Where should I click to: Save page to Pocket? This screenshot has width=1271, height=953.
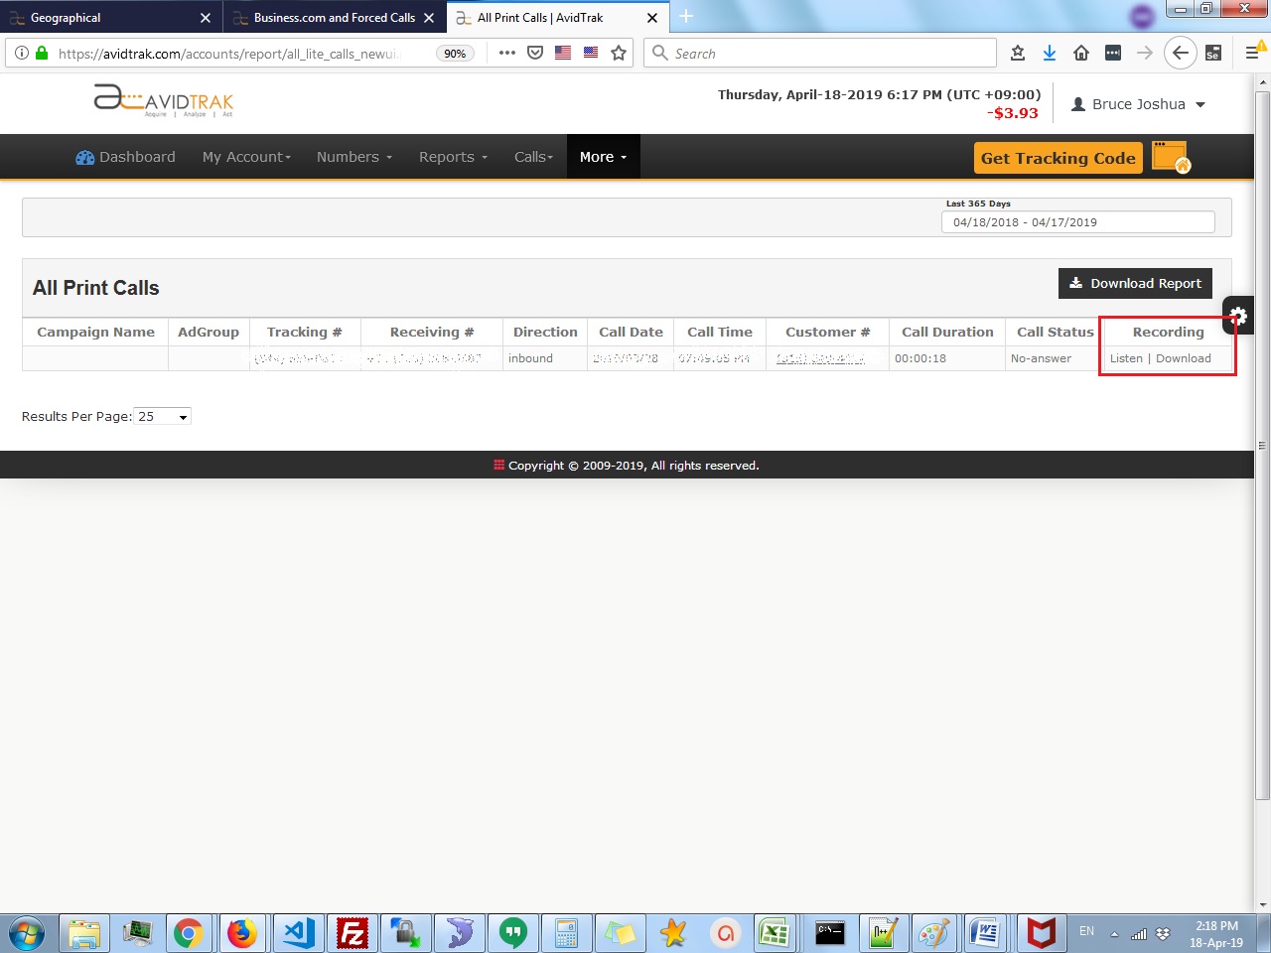pyautogui.click(x=535, y=54)
